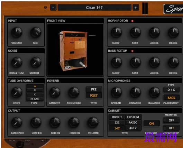
Task: Click the Output AMBIENCE knob
Action: 17,122
